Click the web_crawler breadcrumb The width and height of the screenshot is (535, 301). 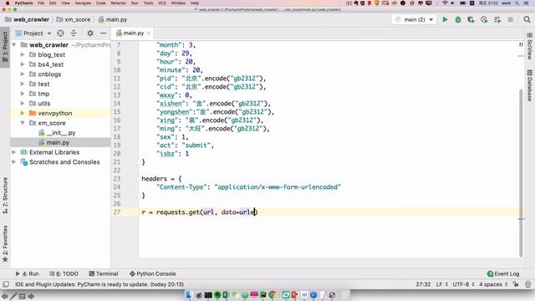click(x=28, y=20)
